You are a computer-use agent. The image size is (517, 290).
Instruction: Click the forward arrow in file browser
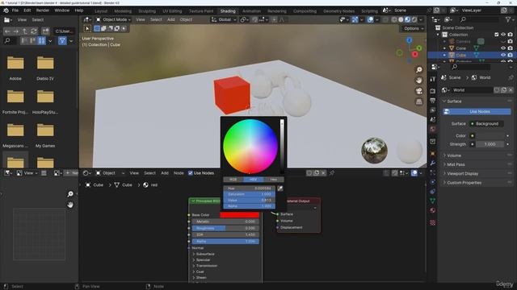click(16, 31)
